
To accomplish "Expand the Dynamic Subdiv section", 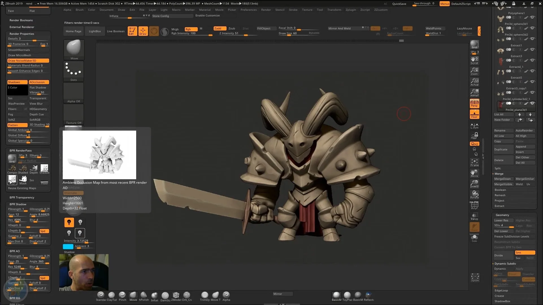I will coord(505,263).
